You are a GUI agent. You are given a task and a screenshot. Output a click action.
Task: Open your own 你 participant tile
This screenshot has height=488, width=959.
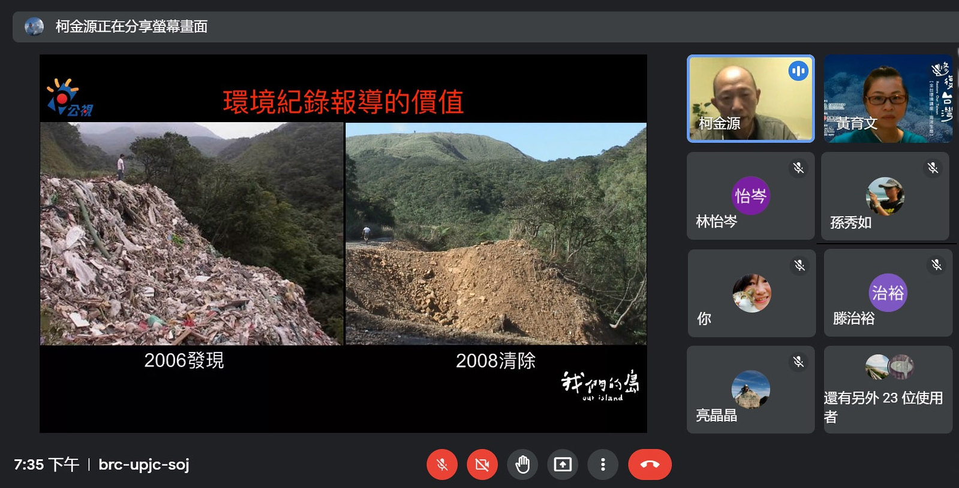coord(751,293)
